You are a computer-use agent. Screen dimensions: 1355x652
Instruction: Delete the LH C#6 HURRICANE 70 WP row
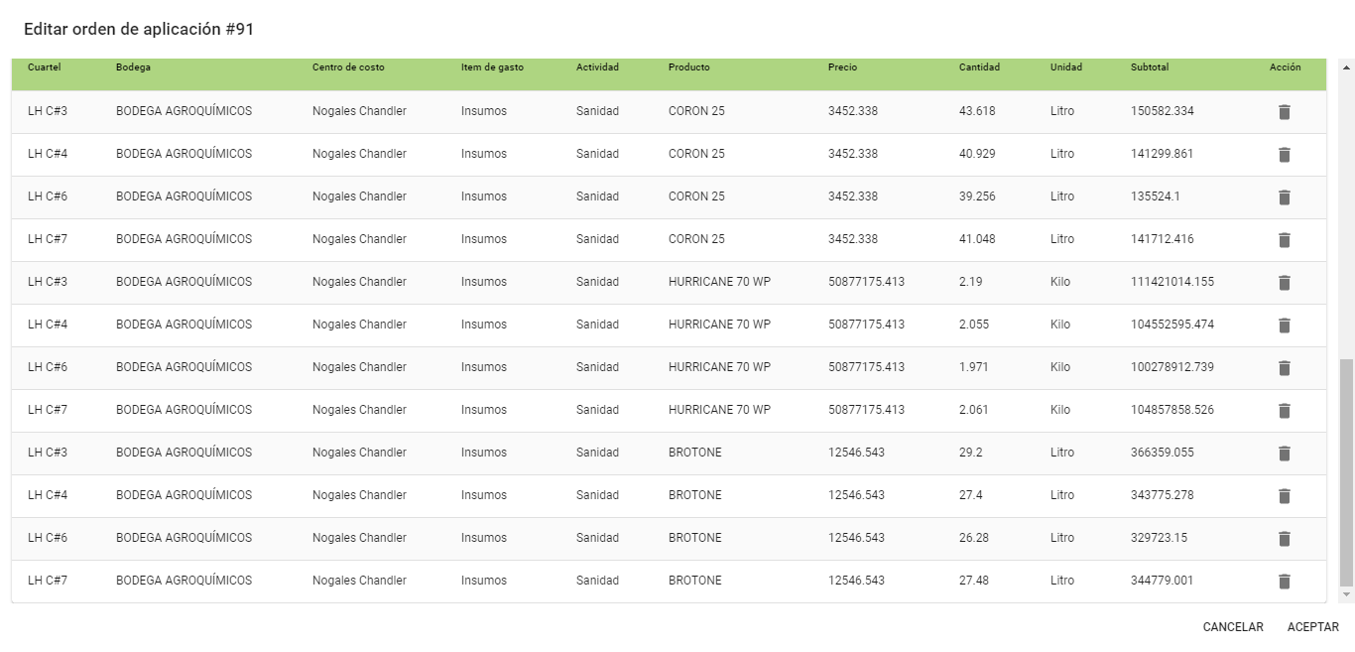point(1284,368)
